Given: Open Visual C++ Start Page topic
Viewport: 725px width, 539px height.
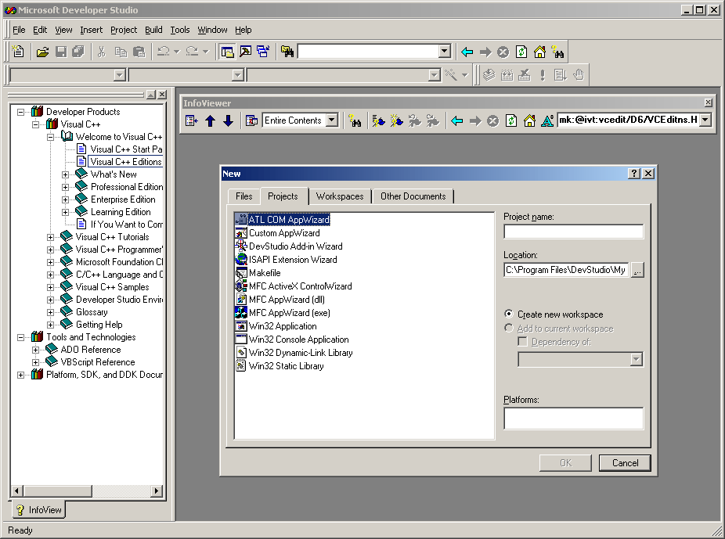Looking at the screenshot, I should (126, 149).
